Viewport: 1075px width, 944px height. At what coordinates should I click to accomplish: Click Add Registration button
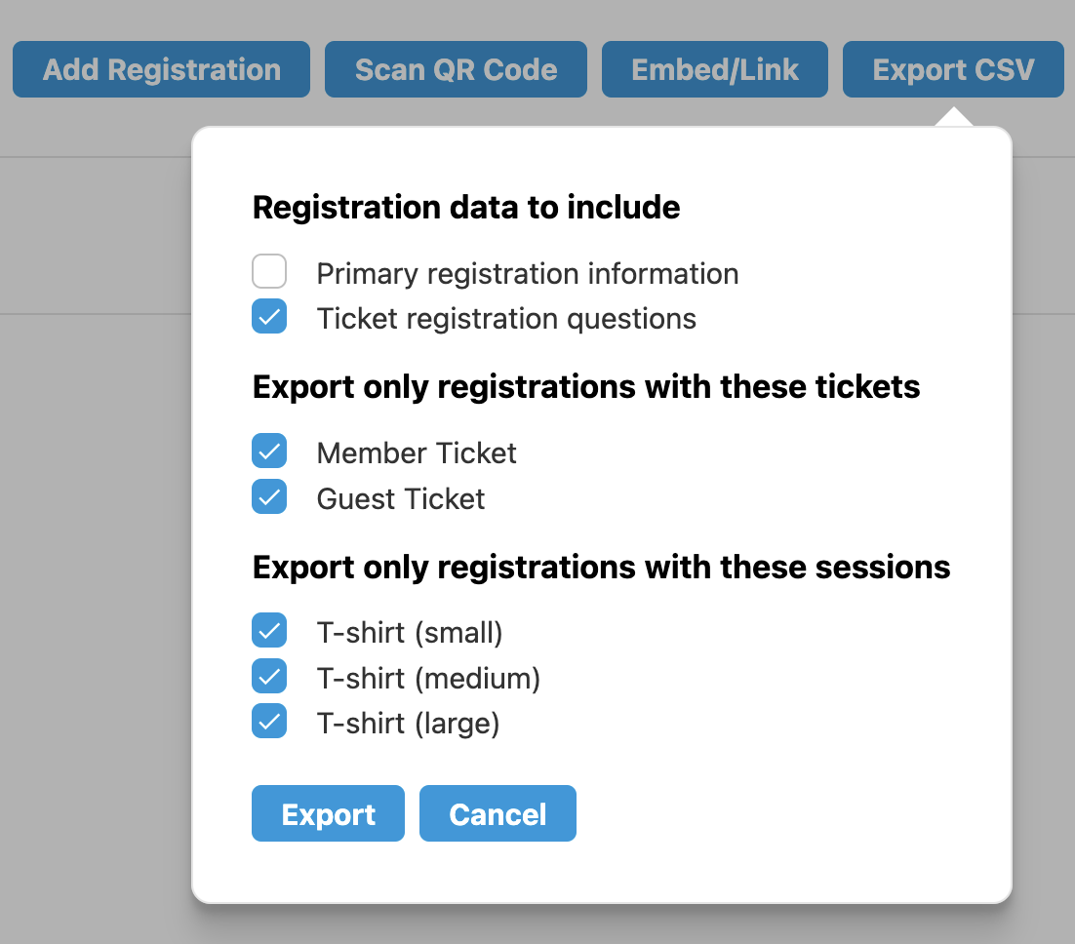tap(162, 69)
